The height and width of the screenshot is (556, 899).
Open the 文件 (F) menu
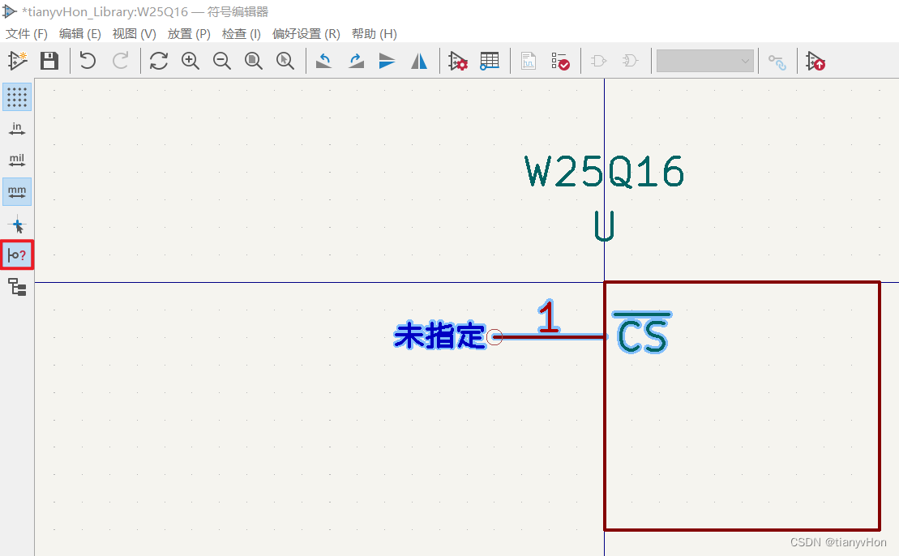[x=27, y=34]
